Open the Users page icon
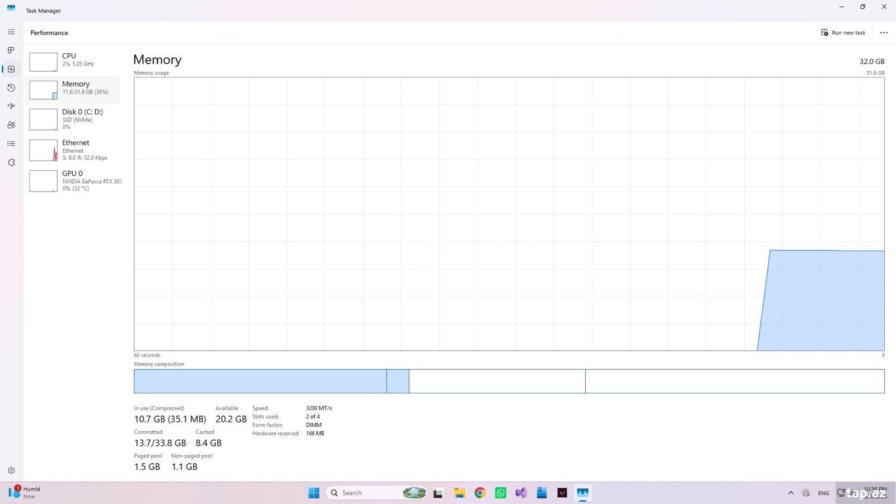This screenshot has height=504, width=896. [11, 125]
